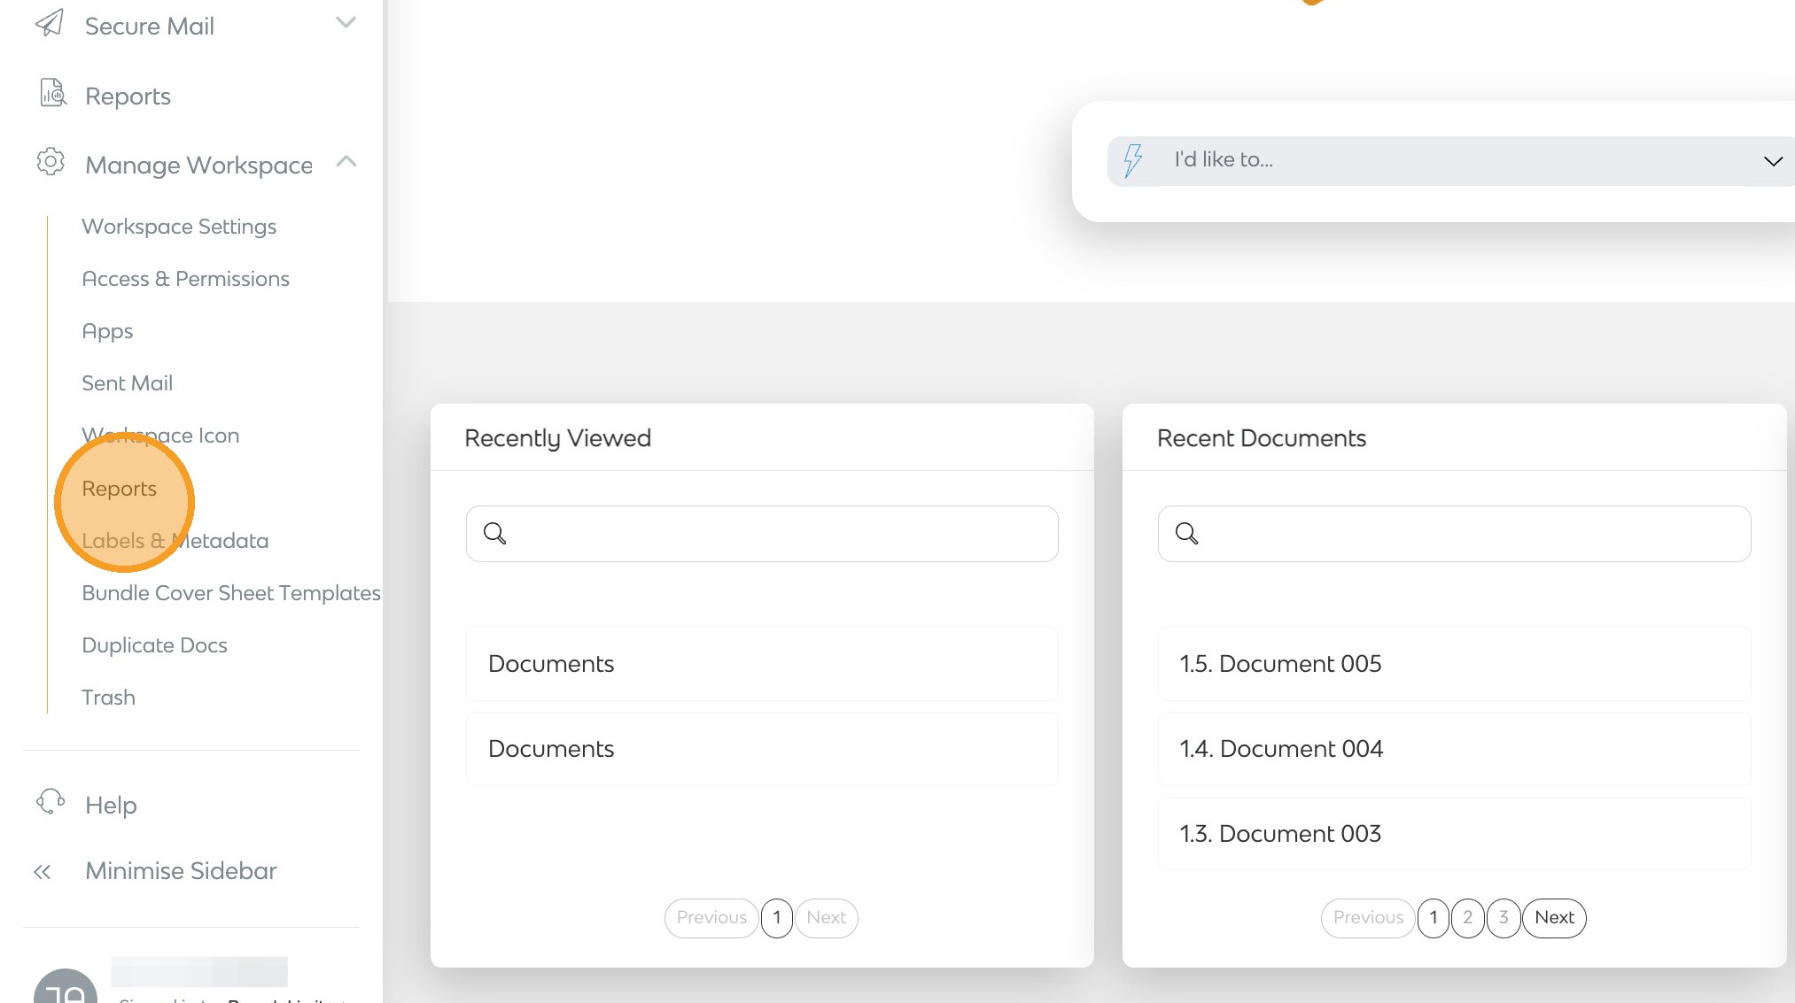This screenshot has width=1795, height=1003.
Task: Select Access & Permissions menu item
Action: [x=185, y=279]
